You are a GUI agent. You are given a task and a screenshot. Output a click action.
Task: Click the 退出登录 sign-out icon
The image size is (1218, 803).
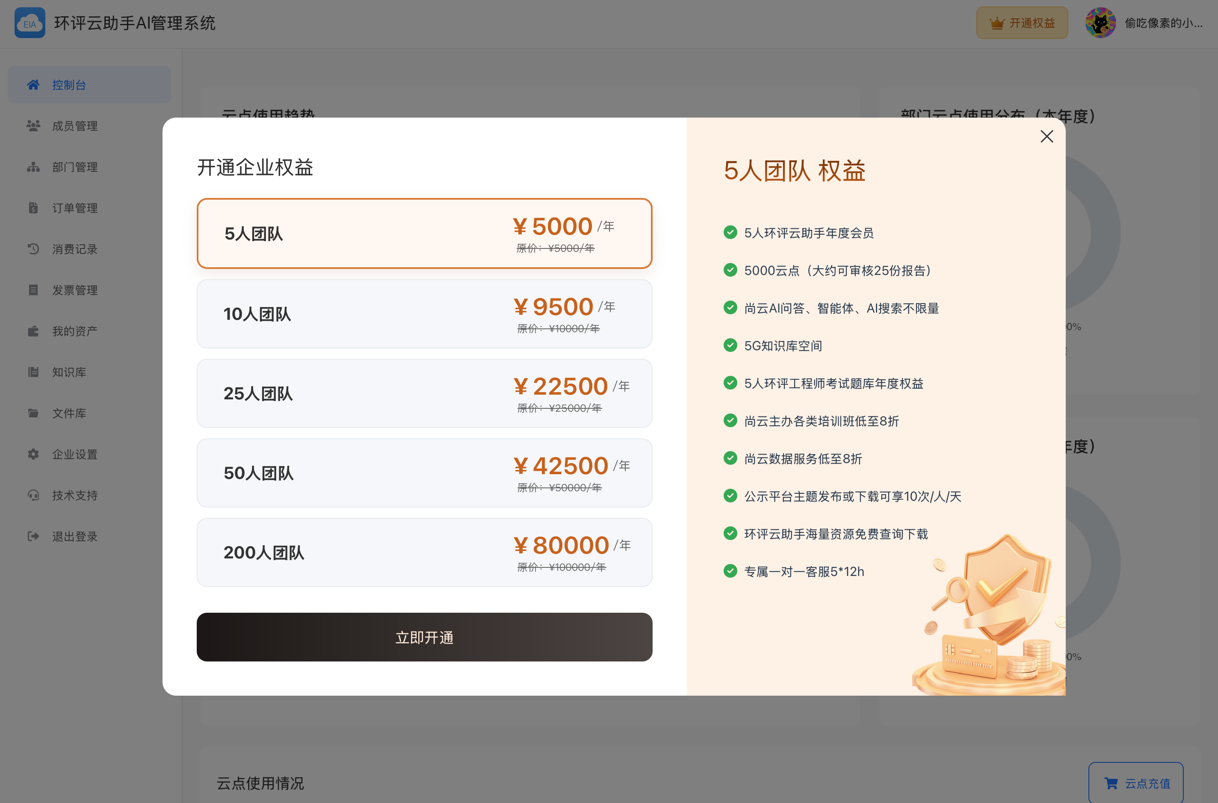point(33,536)
